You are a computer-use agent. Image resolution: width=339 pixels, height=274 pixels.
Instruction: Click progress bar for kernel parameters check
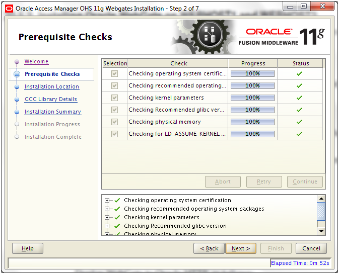click(252, 98)
